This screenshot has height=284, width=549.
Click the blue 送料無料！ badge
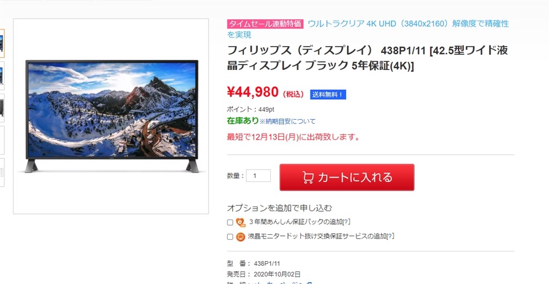coord(328,94)
